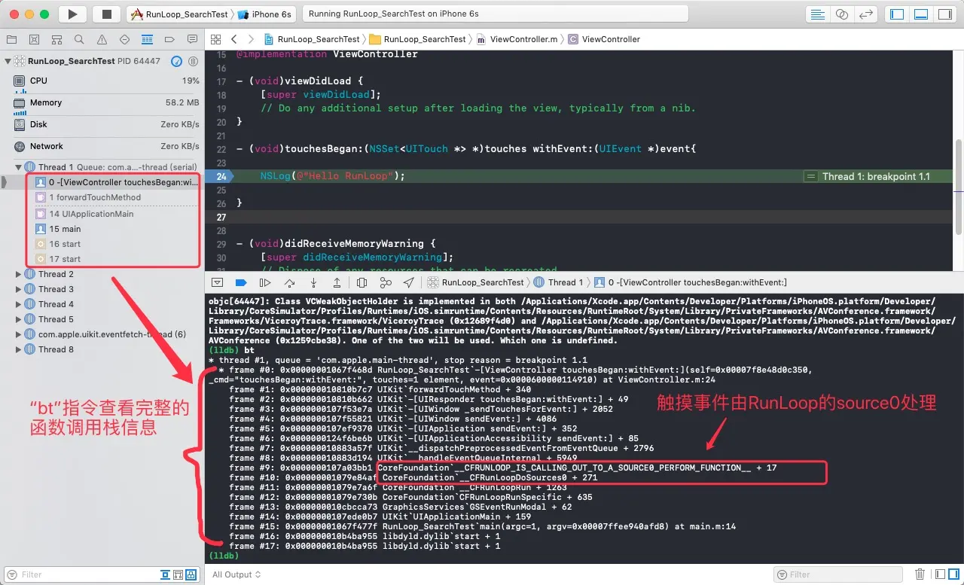Click the Version editor button
The height and width of the screenshot is (585, 964).
click(x=867, y=14)
